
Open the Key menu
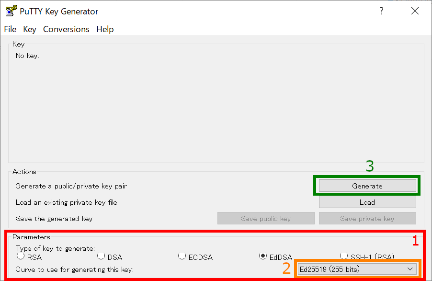pyautogui.click(x=30, y=29)
